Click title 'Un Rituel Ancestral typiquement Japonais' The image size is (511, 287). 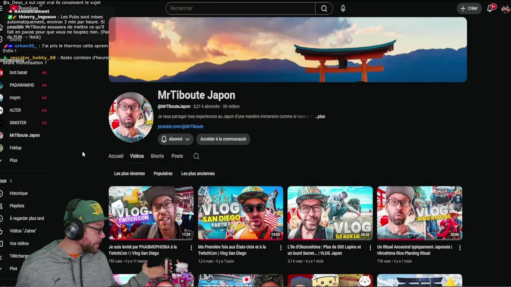[x=414, y=250]
